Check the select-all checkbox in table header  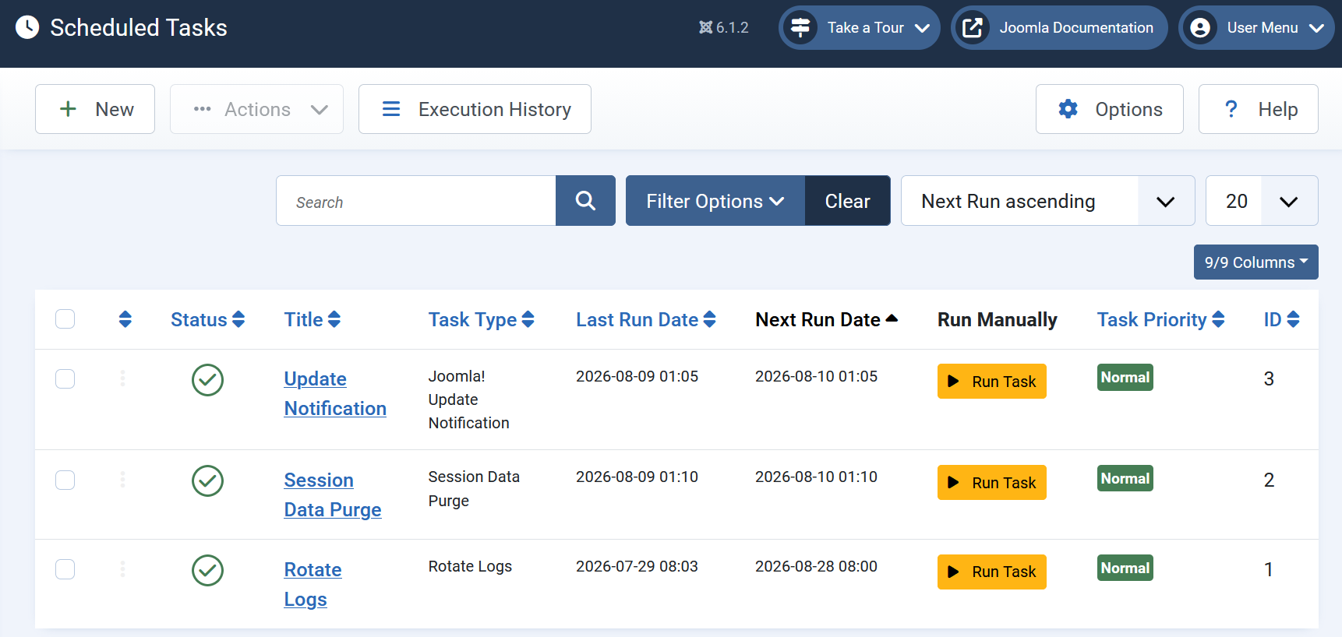(65, 319)
